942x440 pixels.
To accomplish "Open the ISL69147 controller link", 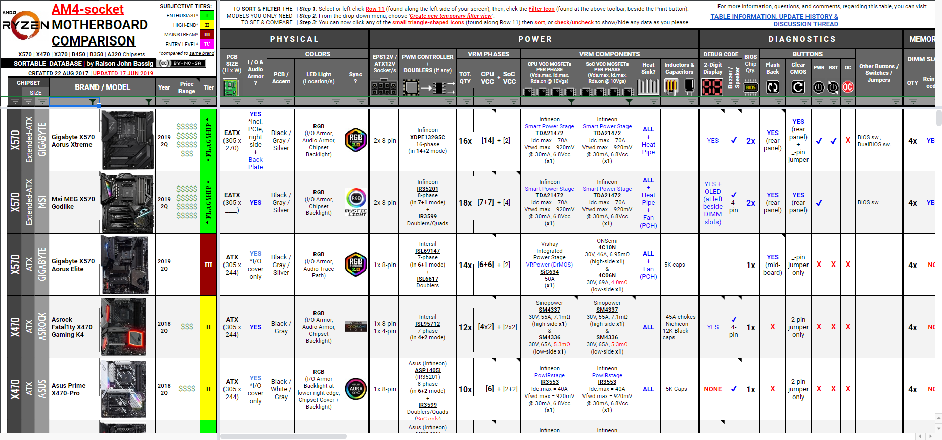I will pyautogui.click(x=427, y=251).
